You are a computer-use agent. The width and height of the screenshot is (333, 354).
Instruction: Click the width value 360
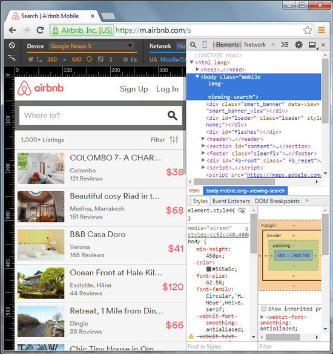pyautogui.click(x=52, y=59)
